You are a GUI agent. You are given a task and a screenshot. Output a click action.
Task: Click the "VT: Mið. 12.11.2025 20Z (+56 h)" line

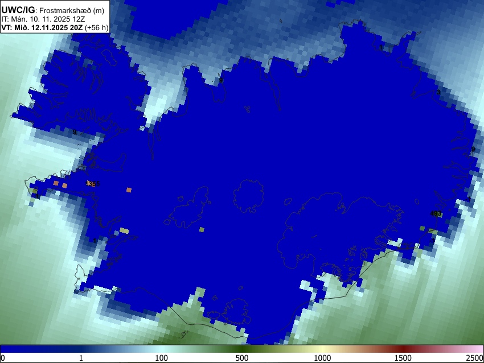(55, 27)
